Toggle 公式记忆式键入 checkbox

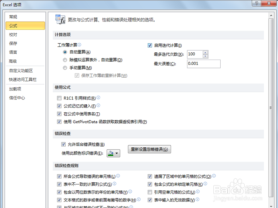pos(59,106)
